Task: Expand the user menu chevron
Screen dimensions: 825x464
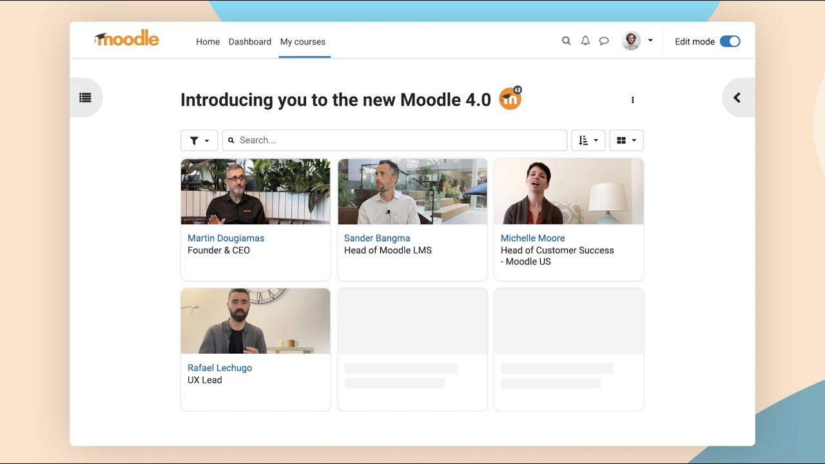Action: click(x=650, y=40)
